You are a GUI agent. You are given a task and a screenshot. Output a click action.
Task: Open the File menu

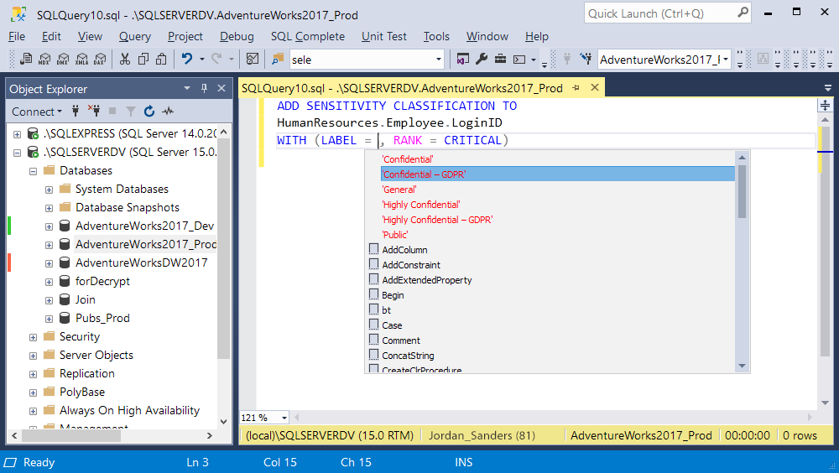pos(17,36)
